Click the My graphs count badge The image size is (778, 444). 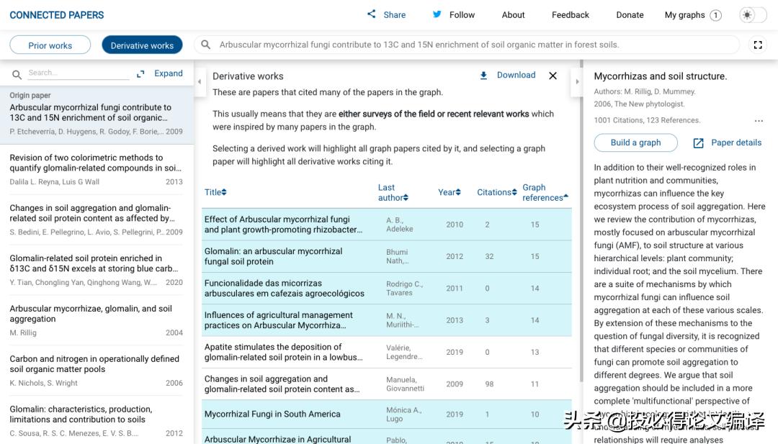(715, 15)
